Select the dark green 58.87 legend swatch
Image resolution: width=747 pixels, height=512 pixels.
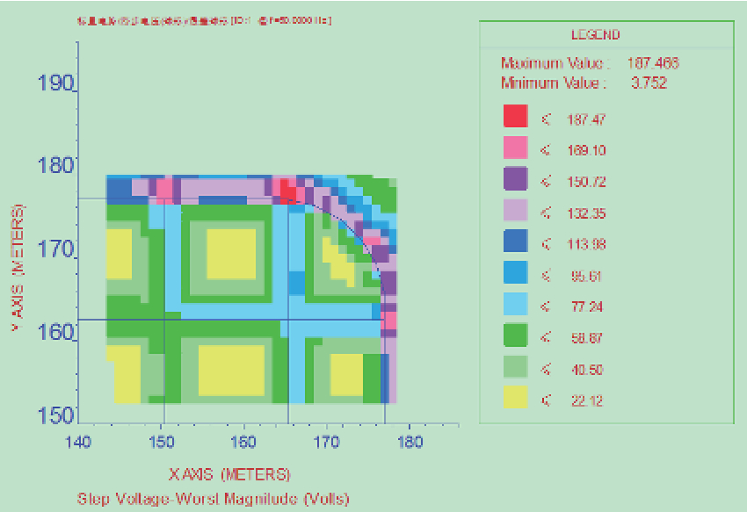tap(515, 337)
